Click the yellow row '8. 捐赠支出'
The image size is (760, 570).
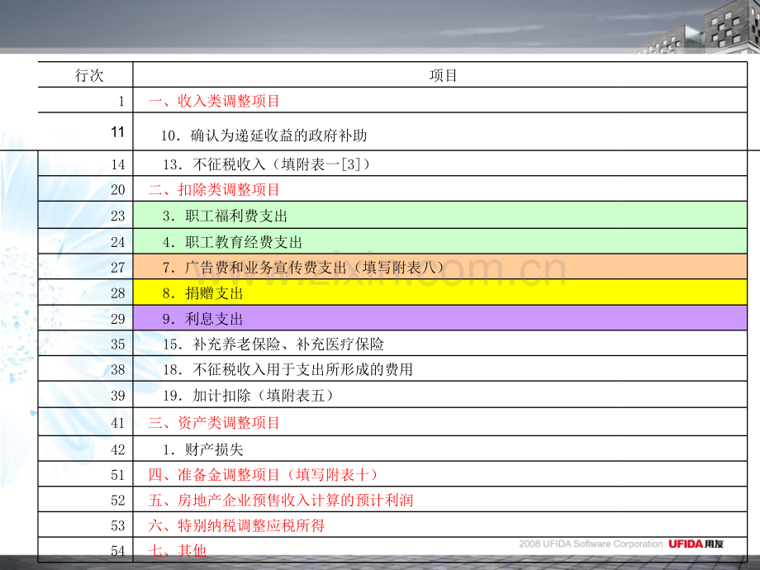pyautogui.click(x=440, y=292)
